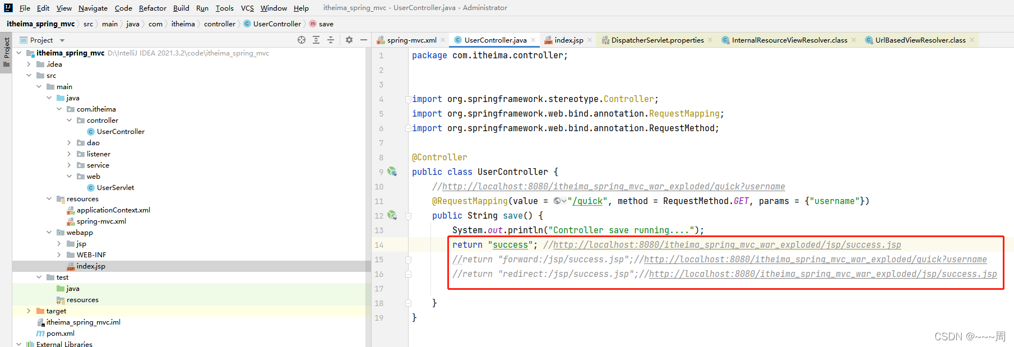Screen dimensions: 1014x347
Task: Click Expand All in Project panel
Action: tap(316, 40)
